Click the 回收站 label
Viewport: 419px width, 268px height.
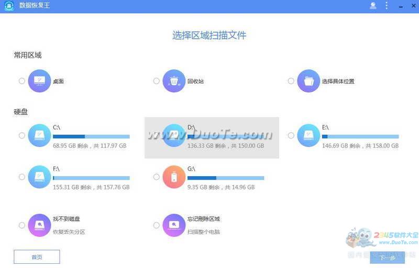[195, 81]
